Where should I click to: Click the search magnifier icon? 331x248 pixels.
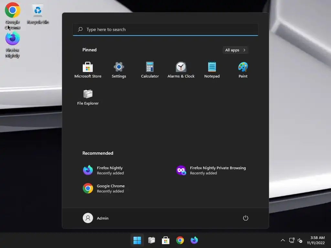[x=80, y=29]
